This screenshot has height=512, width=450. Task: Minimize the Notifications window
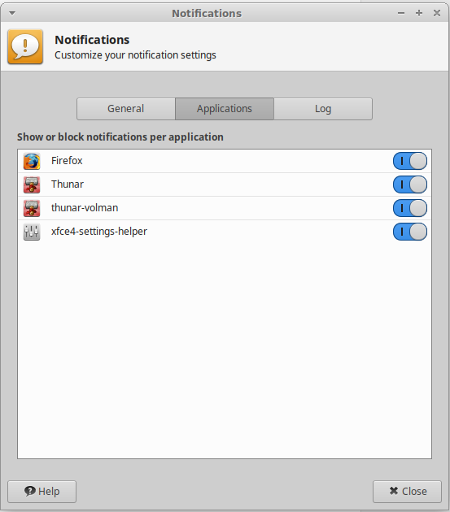pos(401,13)
